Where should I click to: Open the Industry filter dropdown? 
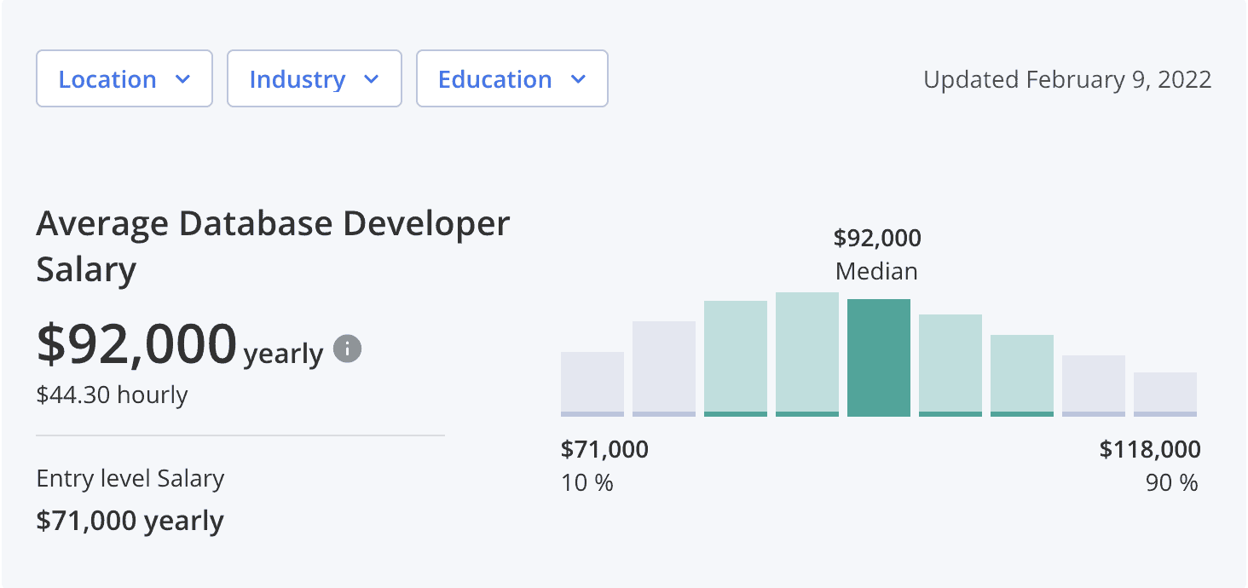click(314, 78)
